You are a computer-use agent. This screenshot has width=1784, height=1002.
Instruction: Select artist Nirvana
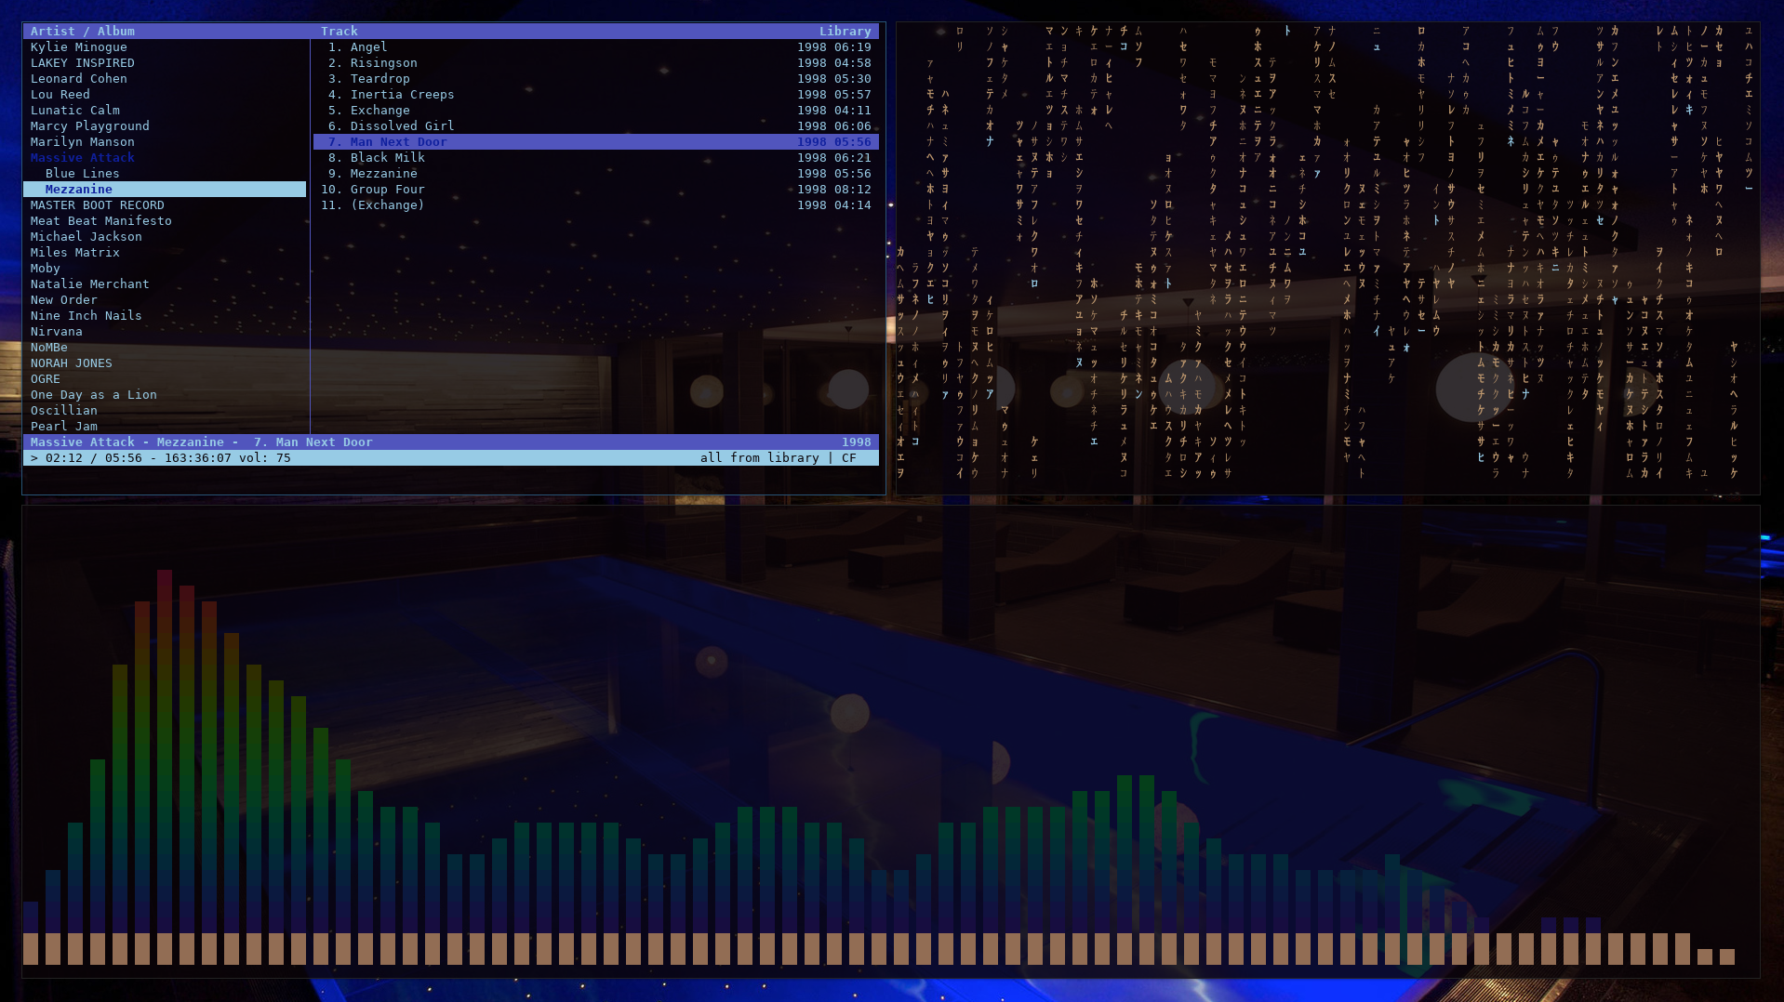(56, 332)
